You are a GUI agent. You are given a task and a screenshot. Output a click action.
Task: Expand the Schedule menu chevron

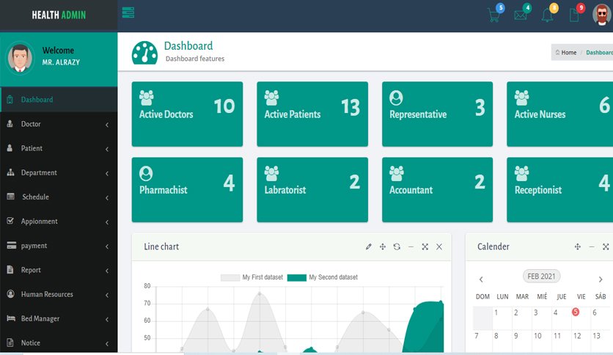tap(107, 198)
